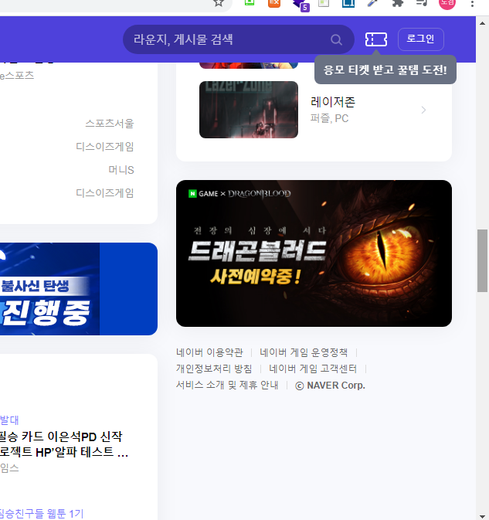Open the entry ticket icon
Viewport: 489px width, 520px height.
pyautogui.click(x=376, y=39)
